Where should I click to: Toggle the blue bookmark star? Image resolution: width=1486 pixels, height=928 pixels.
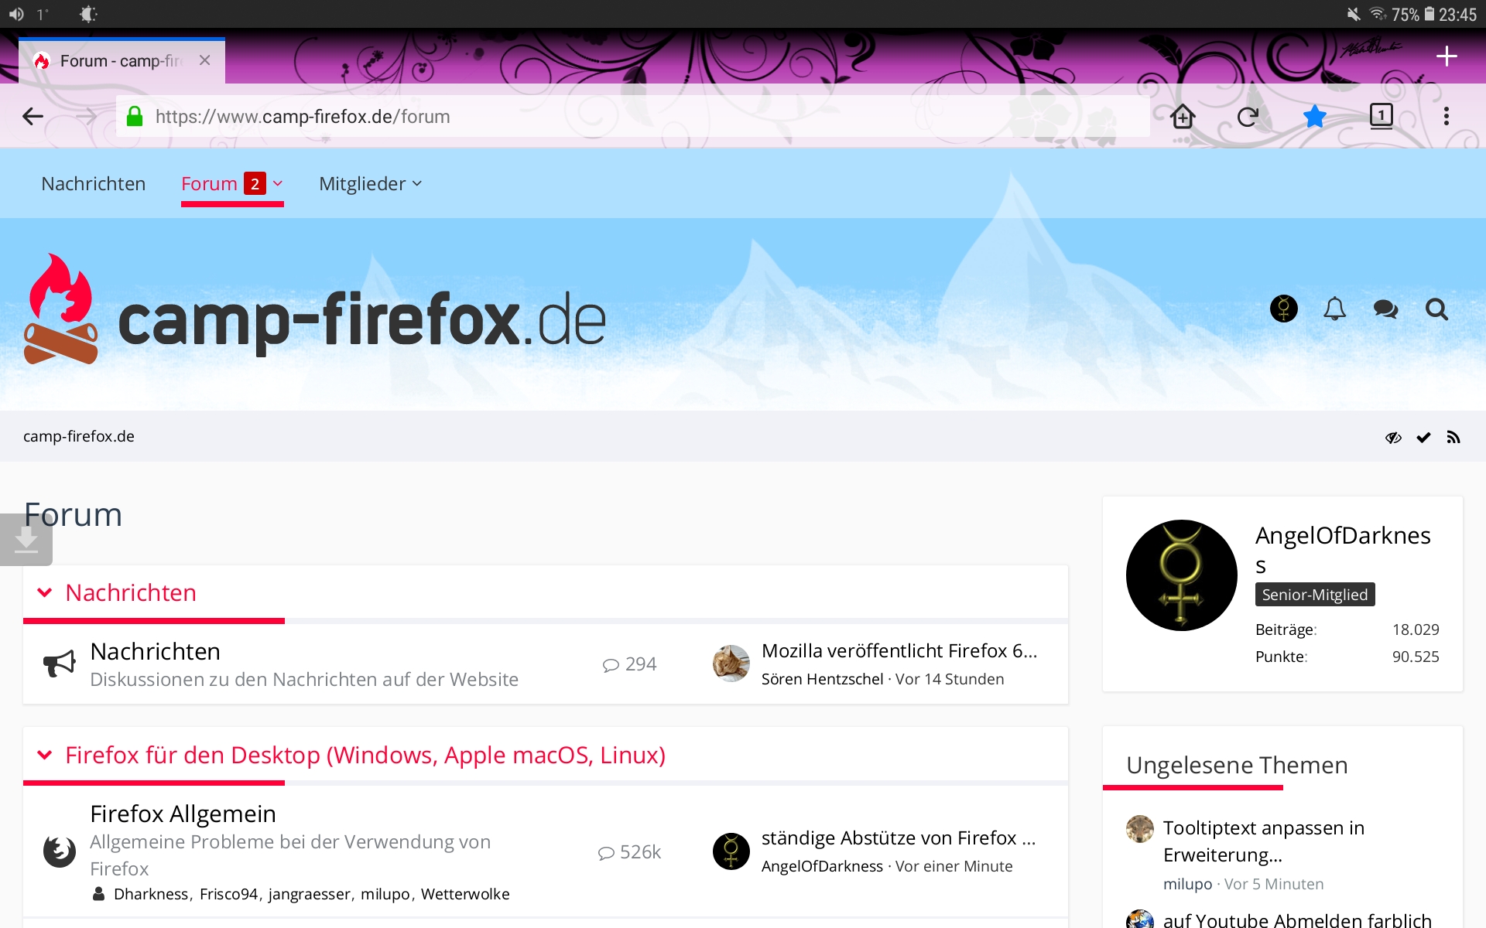click(x=1314, y=117)
